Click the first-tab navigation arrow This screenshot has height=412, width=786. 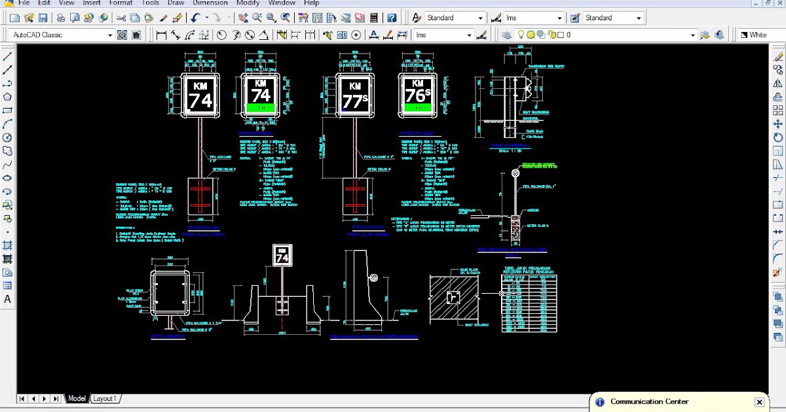tap(20, 398)
